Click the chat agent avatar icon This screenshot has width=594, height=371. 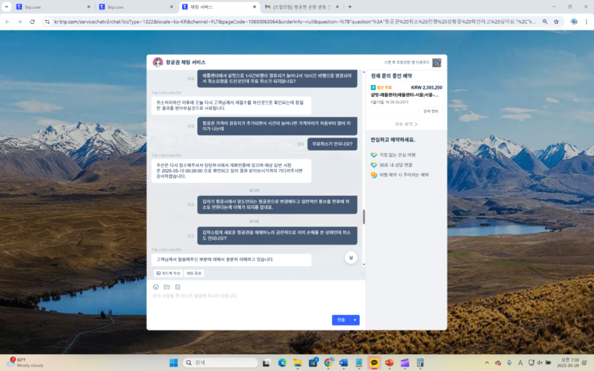pyautogui.click(x=157, y=62)
